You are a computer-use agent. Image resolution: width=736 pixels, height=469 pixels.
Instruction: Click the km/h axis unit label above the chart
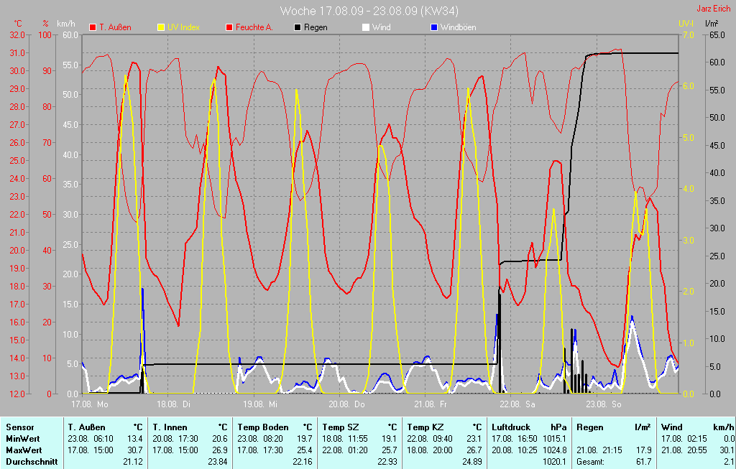point(66,24)
